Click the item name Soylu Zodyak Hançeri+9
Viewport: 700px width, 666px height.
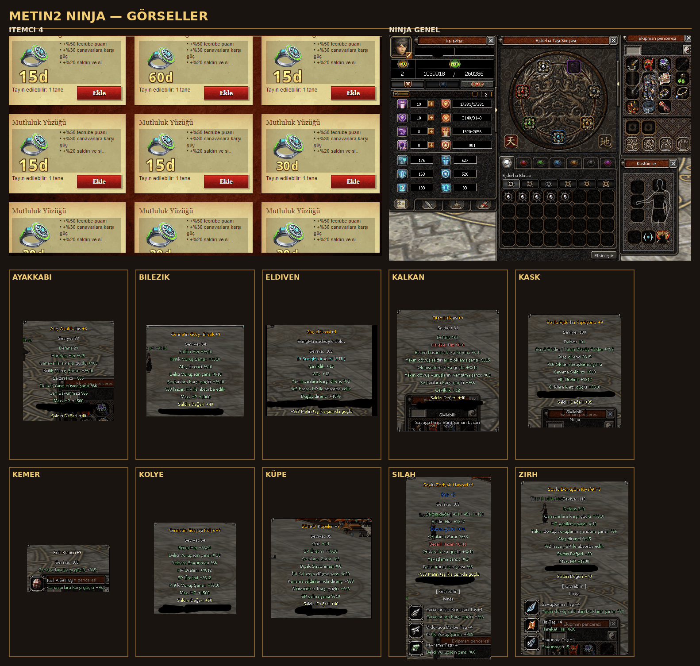pyautogui.click(x=448, y=485)
